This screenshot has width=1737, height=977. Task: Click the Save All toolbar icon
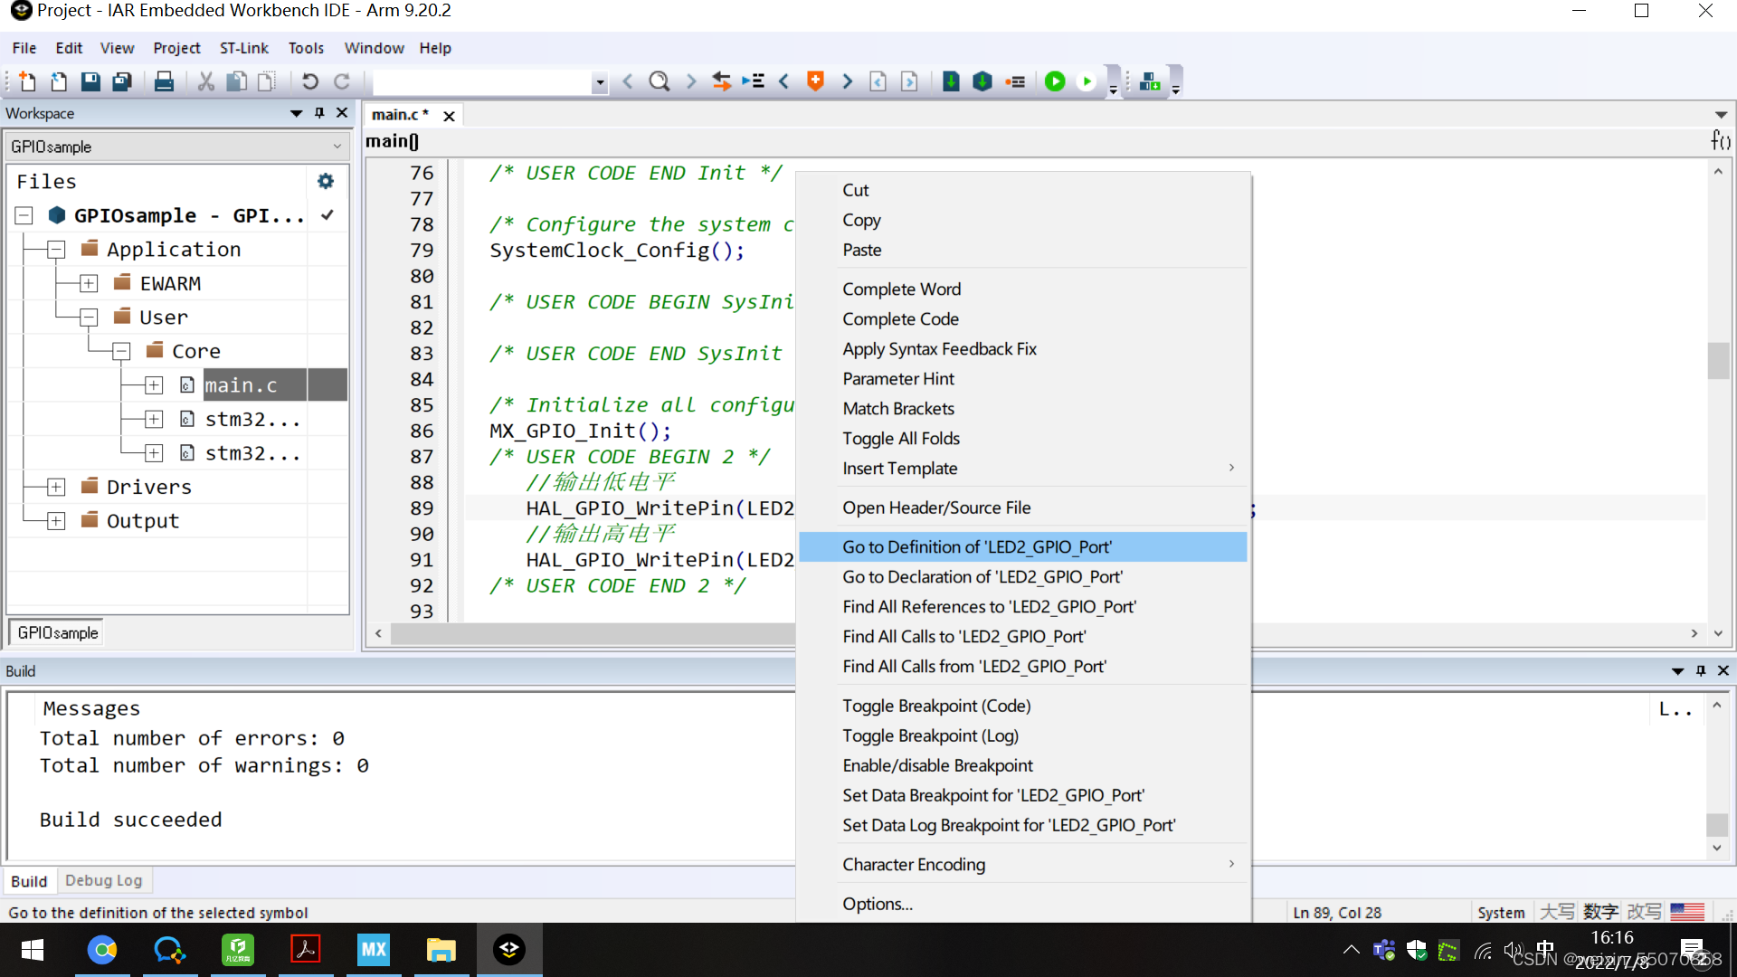[x=121, y=82]
